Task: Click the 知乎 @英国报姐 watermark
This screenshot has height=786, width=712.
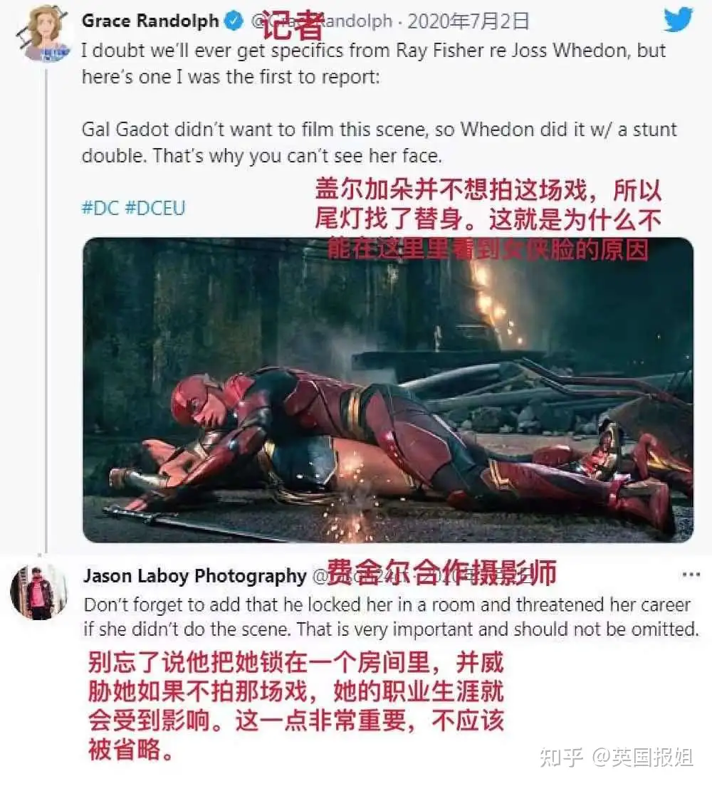Action: [616, 757]
